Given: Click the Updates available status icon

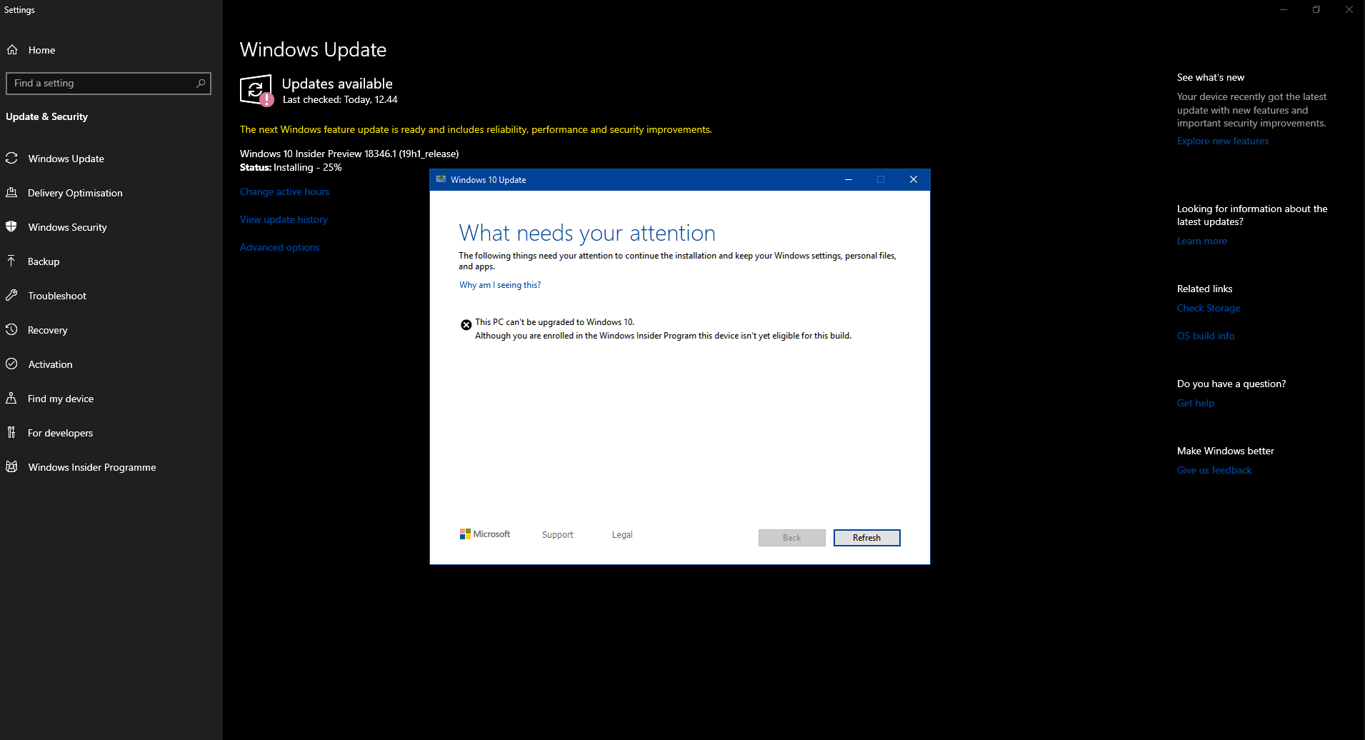Looking at the screenshot, I should tap(256, 91).
